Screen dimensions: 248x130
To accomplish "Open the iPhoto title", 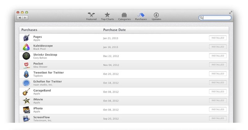I will [38, 108].
